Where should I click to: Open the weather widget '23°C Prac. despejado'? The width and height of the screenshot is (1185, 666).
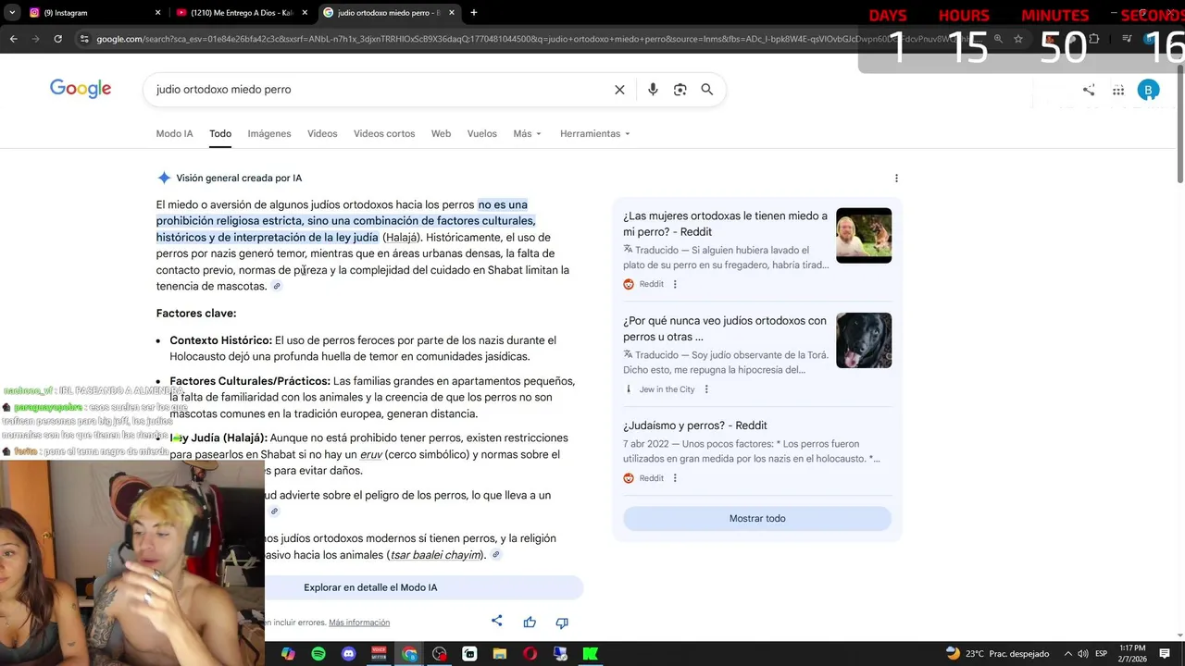pyautogui.click(x=998, y=654)
